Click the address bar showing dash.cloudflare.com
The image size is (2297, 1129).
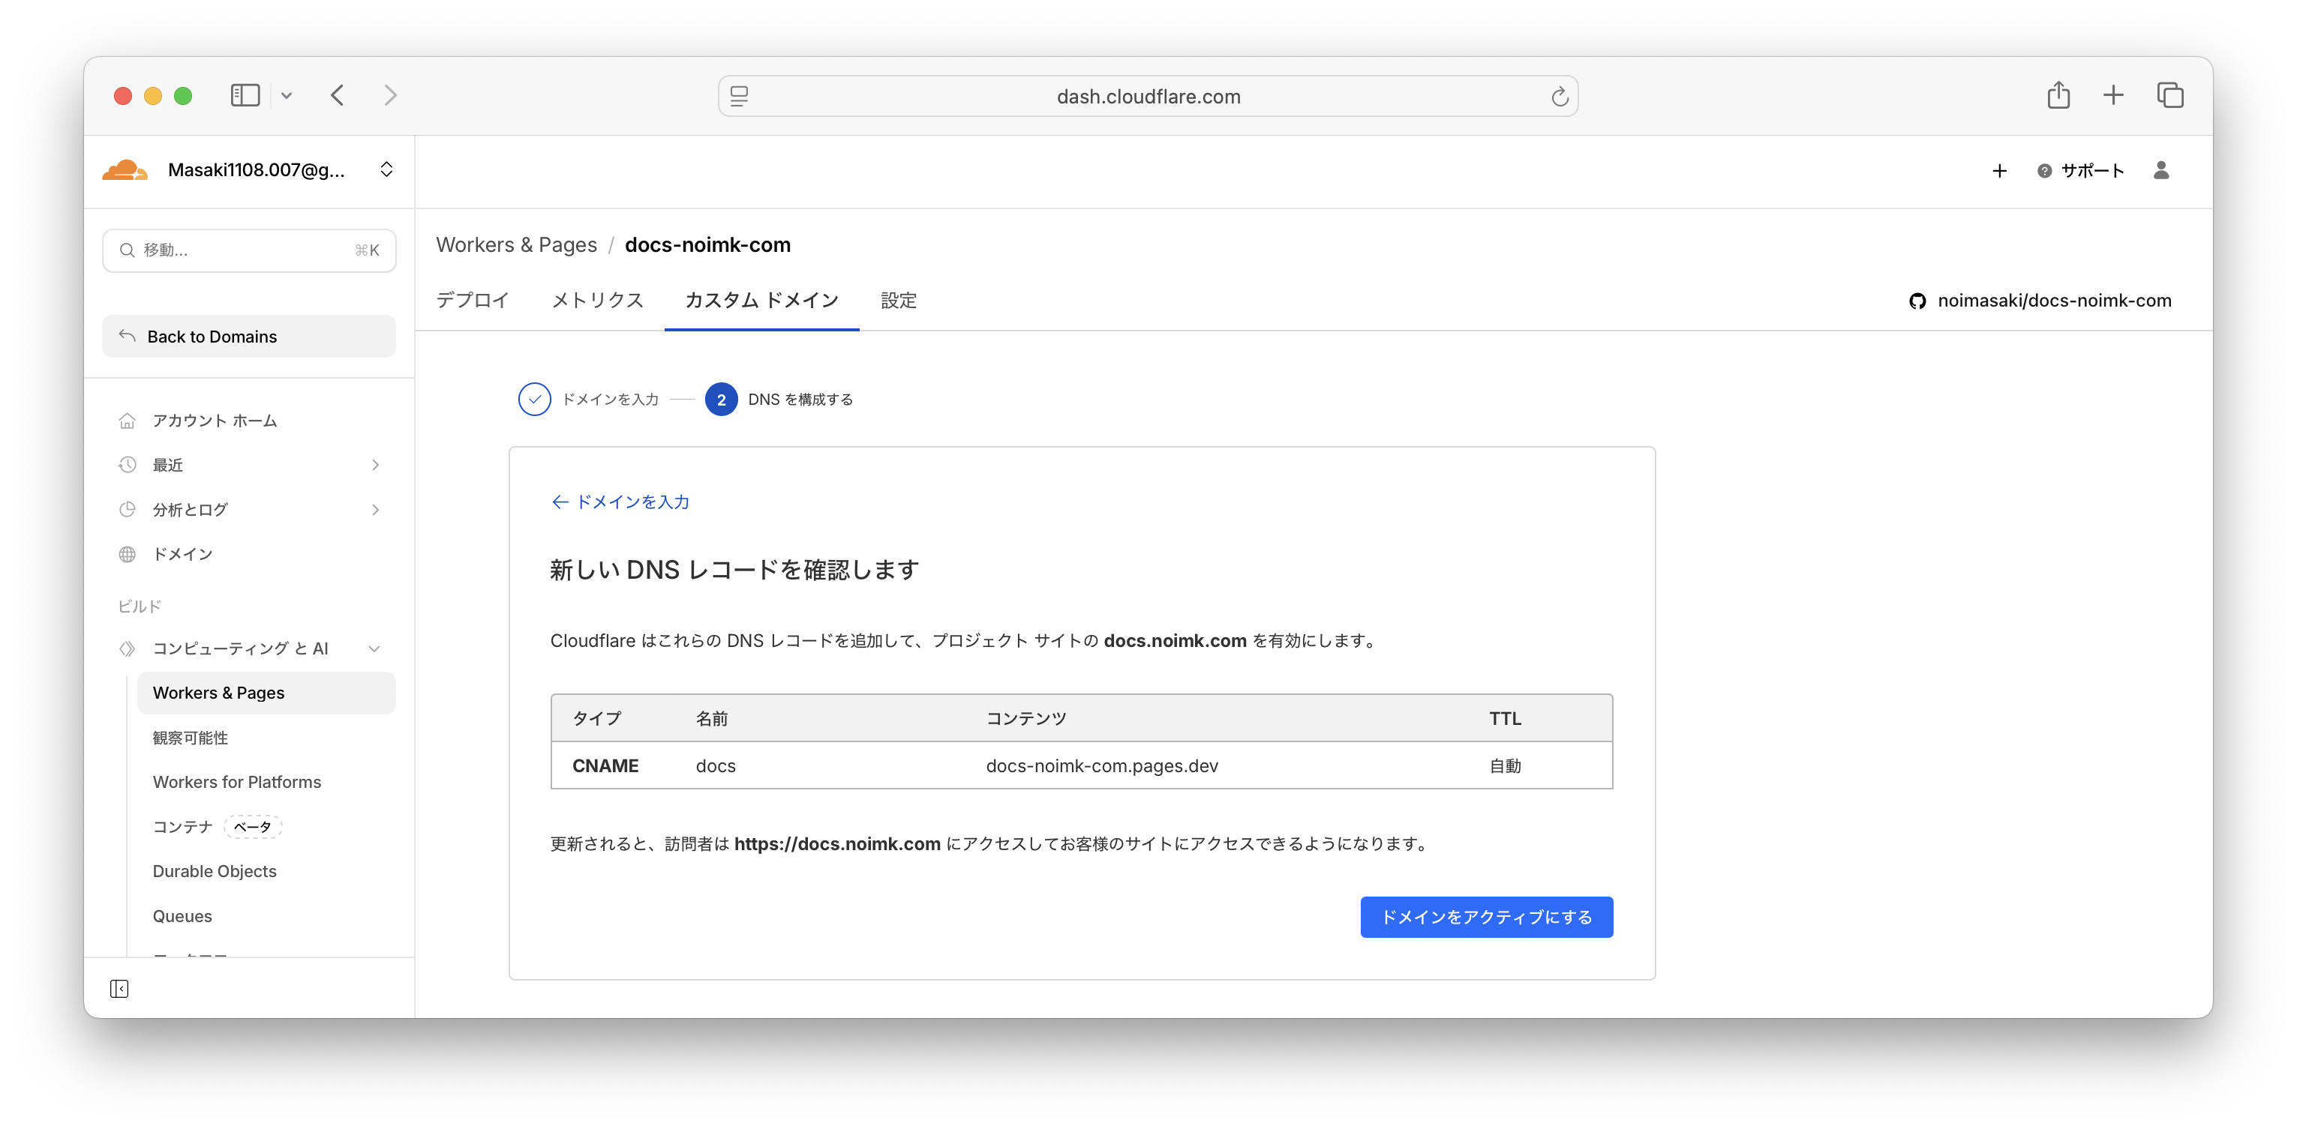coord(1148,96)
